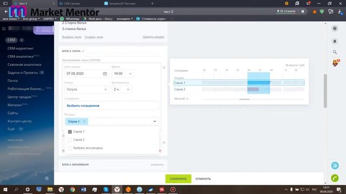Screen dimensions: 346x194
Task: Open the red record app in taskbar
Action: tap(173, 189)
